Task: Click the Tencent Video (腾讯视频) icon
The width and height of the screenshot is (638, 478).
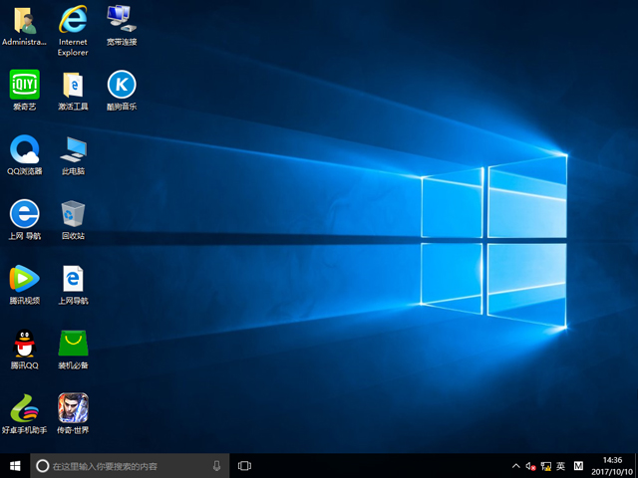Action: point(24,278)
